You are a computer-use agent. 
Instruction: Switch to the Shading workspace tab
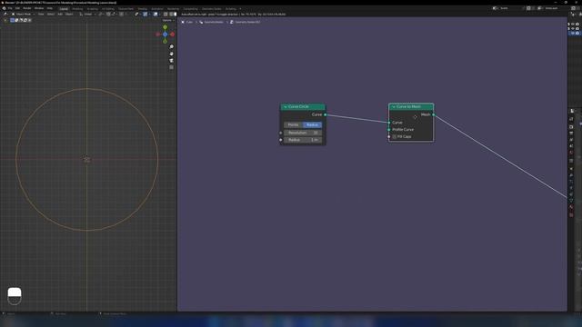coord(142,8)
